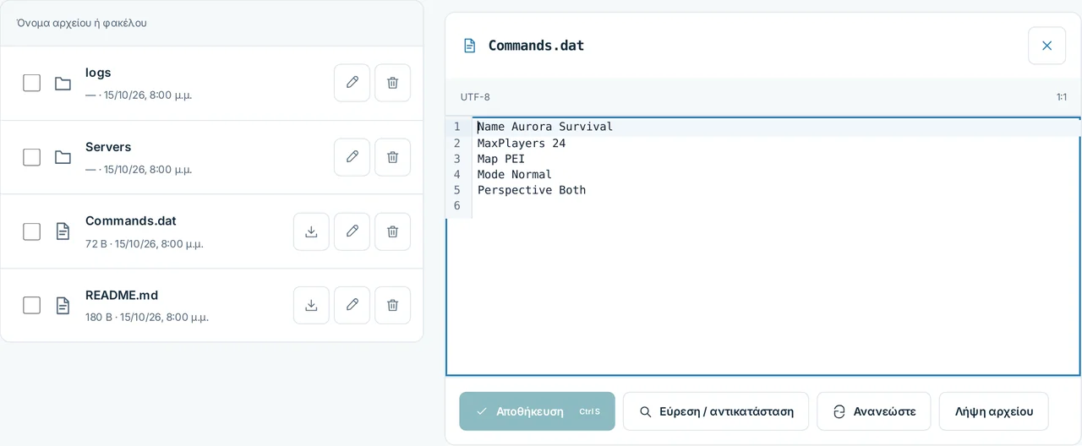Close the Commands.dat editor panel
Image resolution: width=1082 pixels, height=446 pixels.
pos(1046,46)
